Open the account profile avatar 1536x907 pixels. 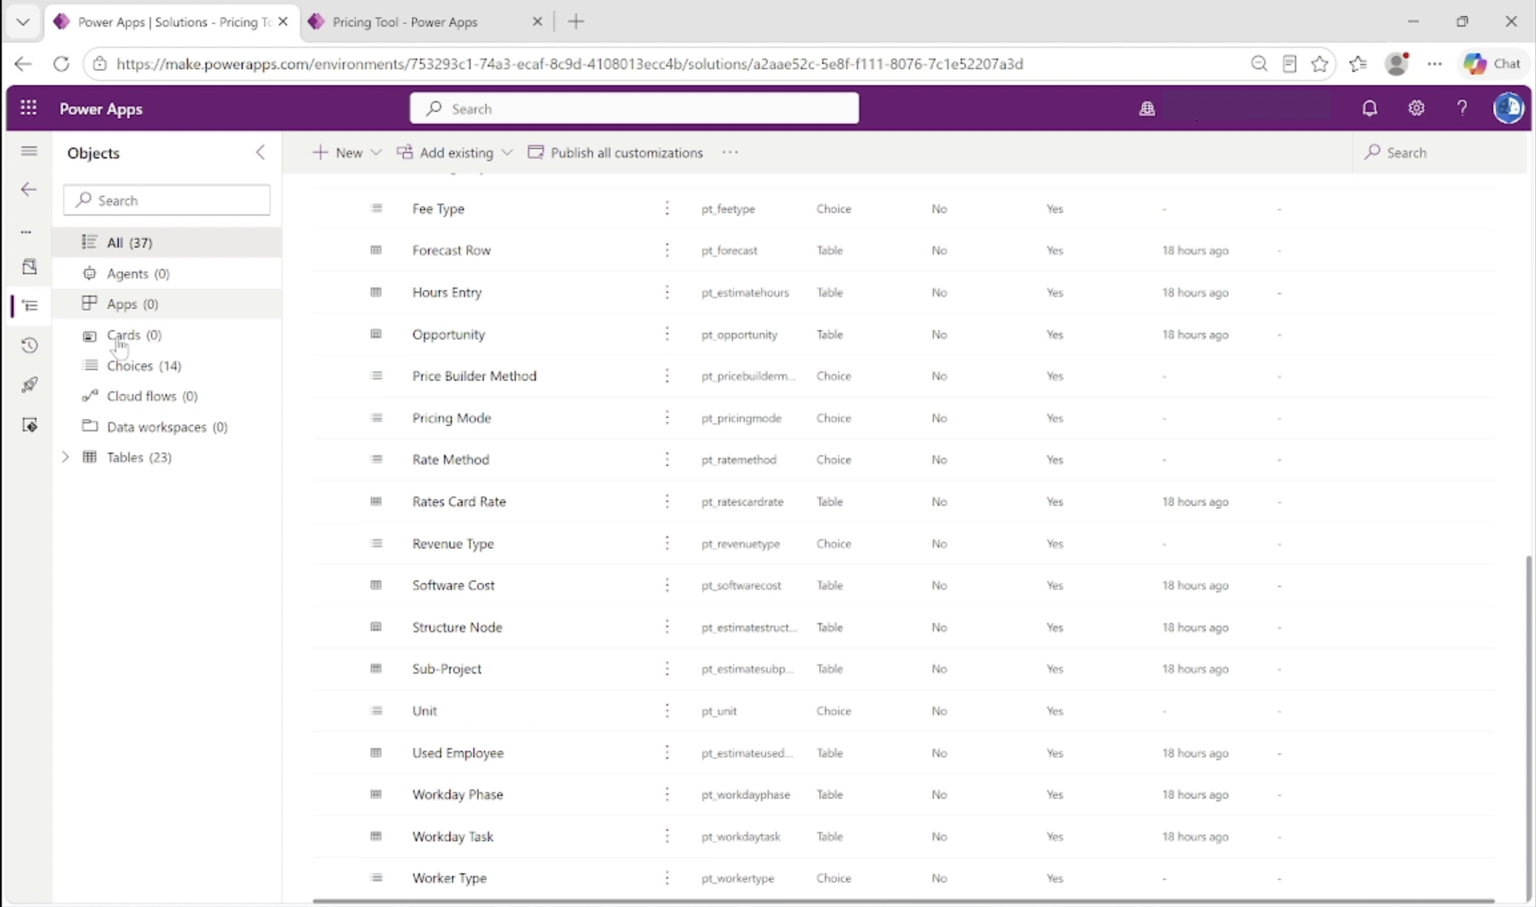point(1508,108)
